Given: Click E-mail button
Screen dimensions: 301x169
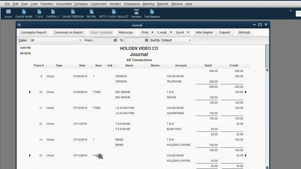Looking at the screenshot, I should [x=162, y=32].
